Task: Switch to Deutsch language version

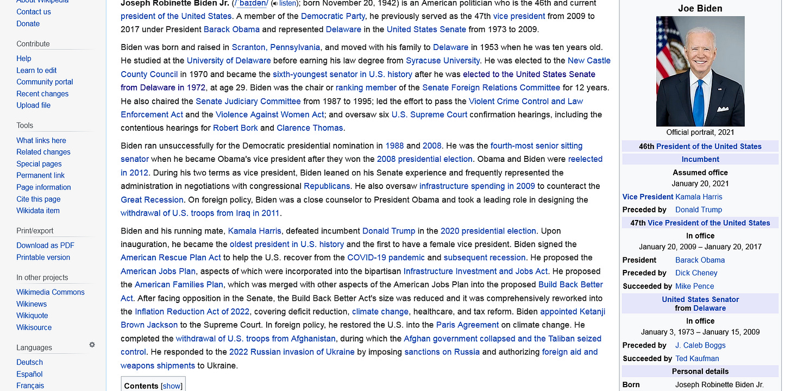Action: 29,362
